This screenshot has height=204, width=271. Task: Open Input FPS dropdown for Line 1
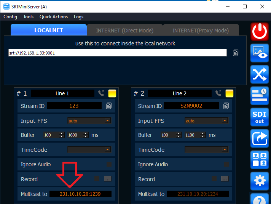[89, 121]
